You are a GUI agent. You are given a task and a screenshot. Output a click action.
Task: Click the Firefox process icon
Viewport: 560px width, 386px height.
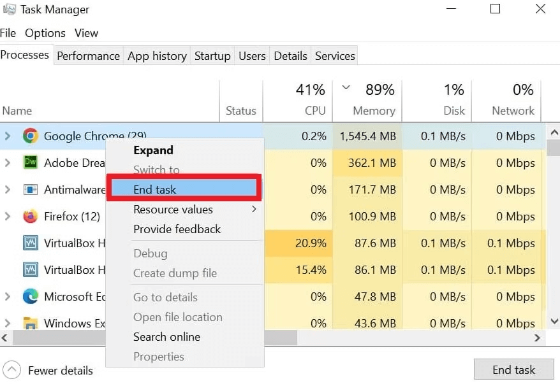[x=31, y=217]
